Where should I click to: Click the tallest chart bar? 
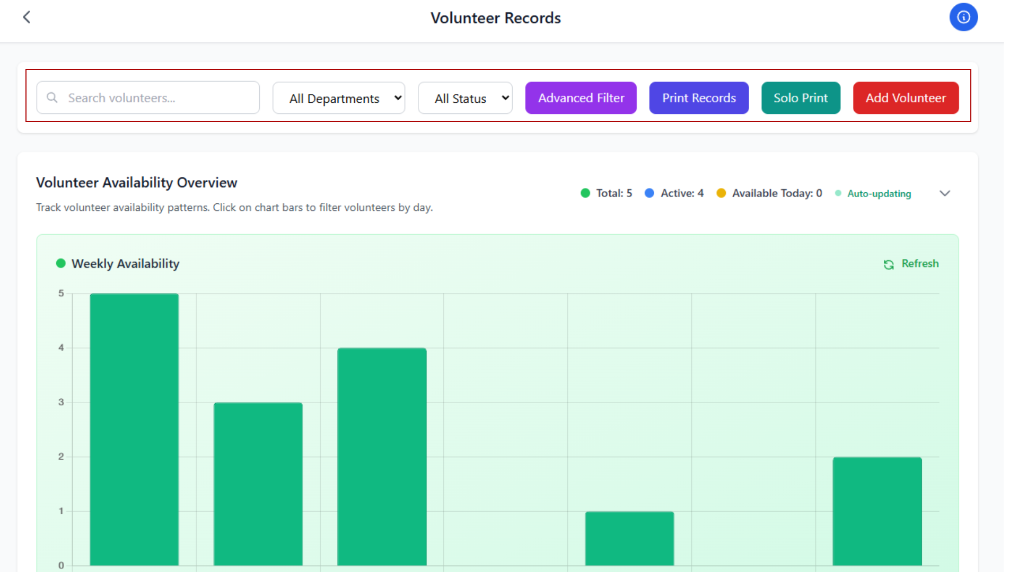tap(134, 429)
